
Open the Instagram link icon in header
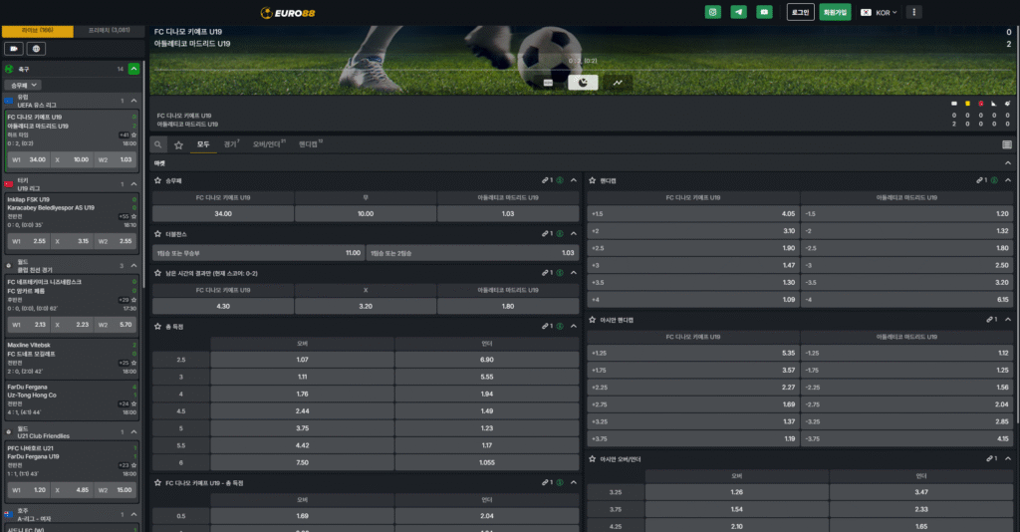tap(713, 12)
